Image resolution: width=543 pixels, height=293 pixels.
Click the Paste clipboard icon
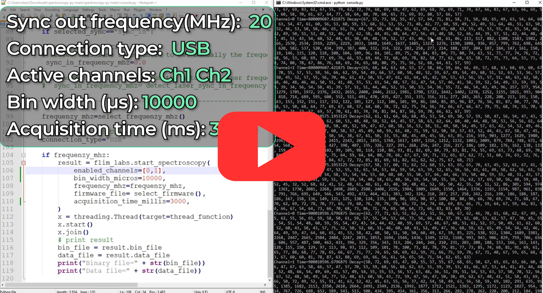(64, 16)
